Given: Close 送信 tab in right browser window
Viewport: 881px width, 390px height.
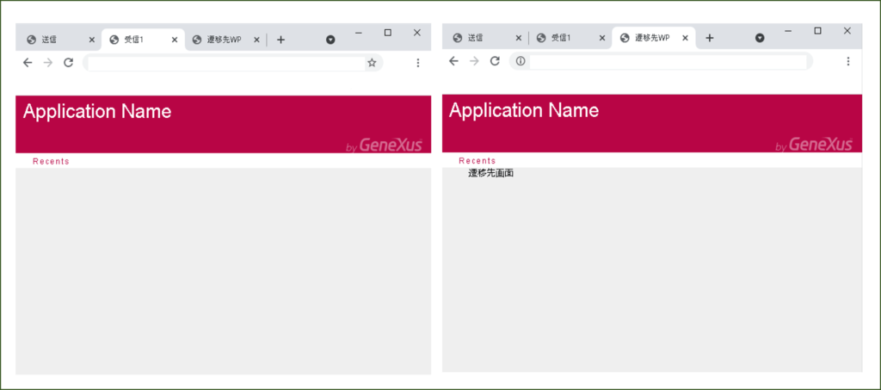Looking at the screenshot, I should [519, 38].
